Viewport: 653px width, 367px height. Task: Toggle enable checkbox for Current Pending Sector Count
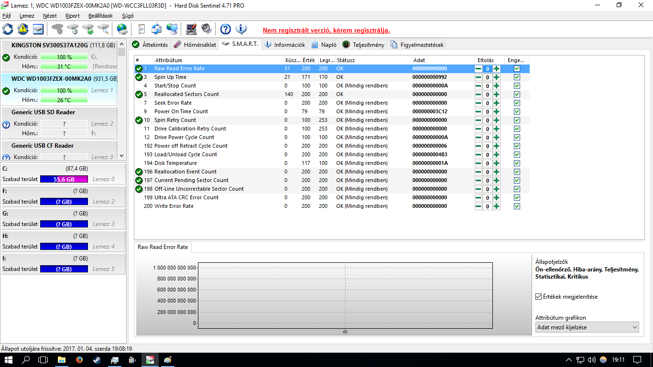tap(517, 181)
